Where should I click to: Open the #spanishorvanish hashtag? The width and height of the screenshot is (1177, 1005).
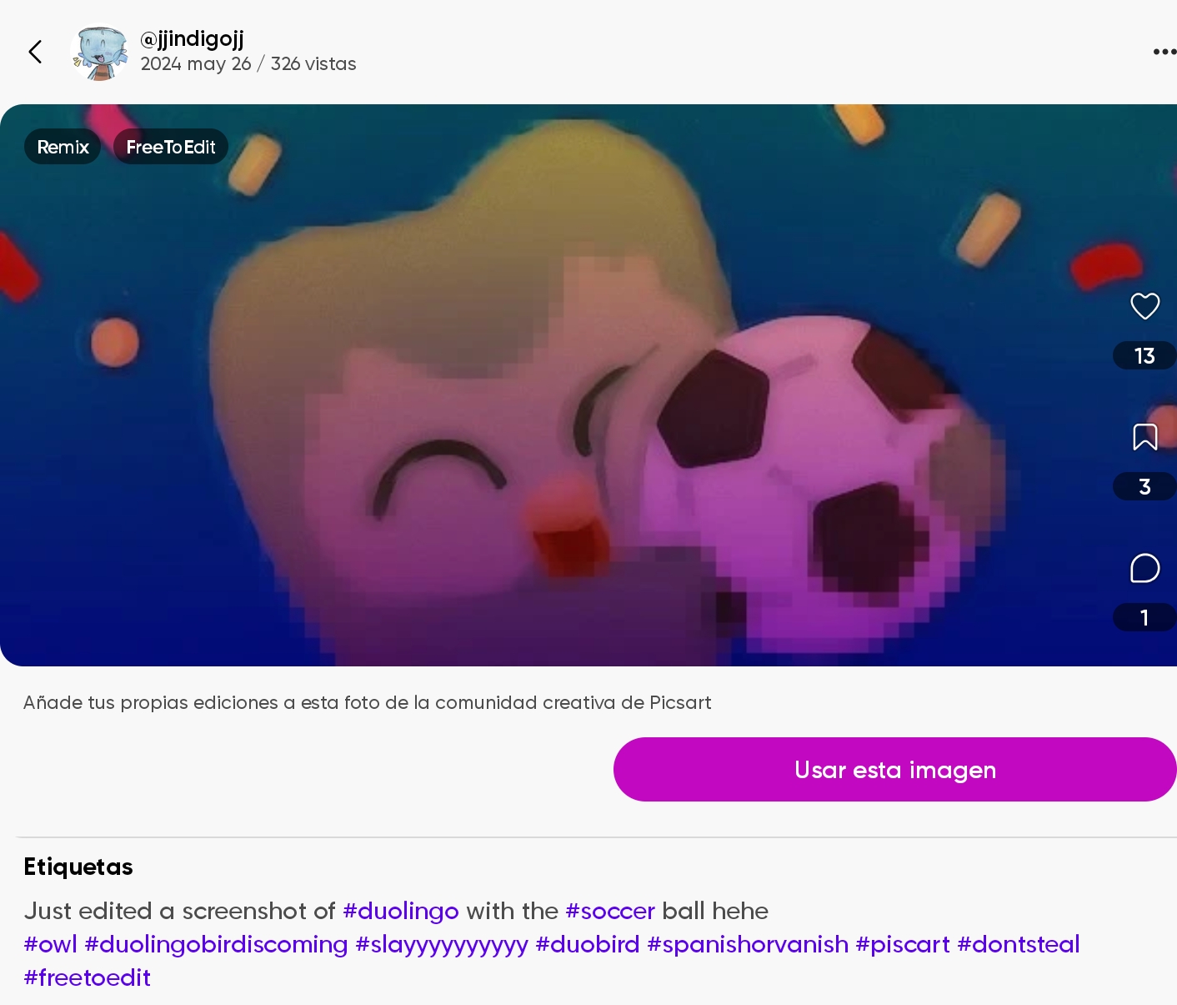747,944
